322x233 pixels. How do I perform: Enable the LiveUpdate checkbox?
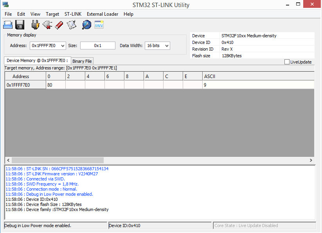(287, 62)
